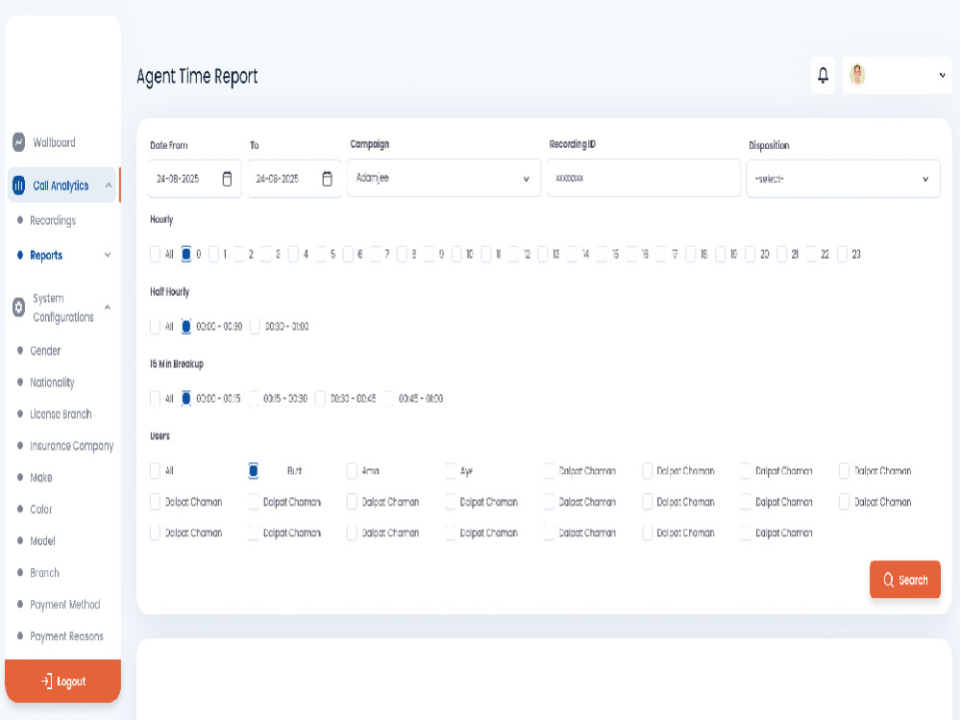961x720 pixels.
Task: Click the Logout arrow icon
Action: 46,681
